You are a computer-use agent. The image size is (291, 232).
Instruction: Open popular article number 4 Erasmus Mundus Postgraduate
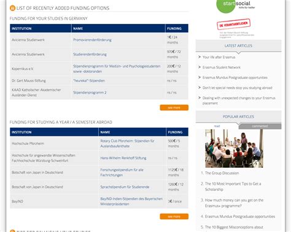point(240,217)
